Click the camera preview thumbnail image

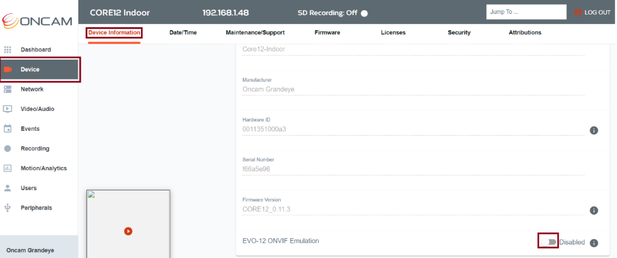tap(128, 224)
